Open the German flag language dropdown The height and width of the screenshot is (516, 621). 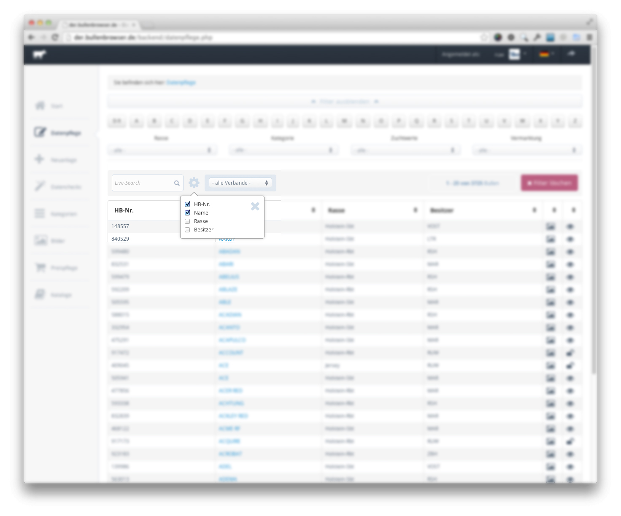tap(546, 54)
